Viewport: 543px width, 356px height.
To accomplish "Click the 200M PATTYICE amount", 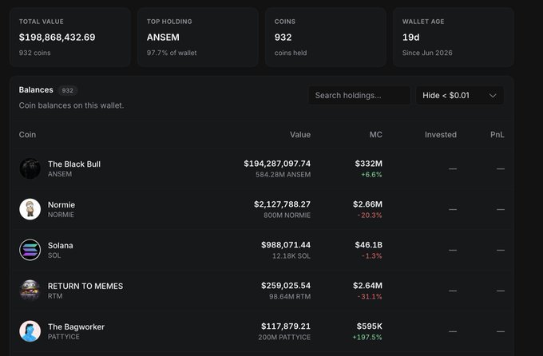I will pyautogui.click(x=284, y=338).
